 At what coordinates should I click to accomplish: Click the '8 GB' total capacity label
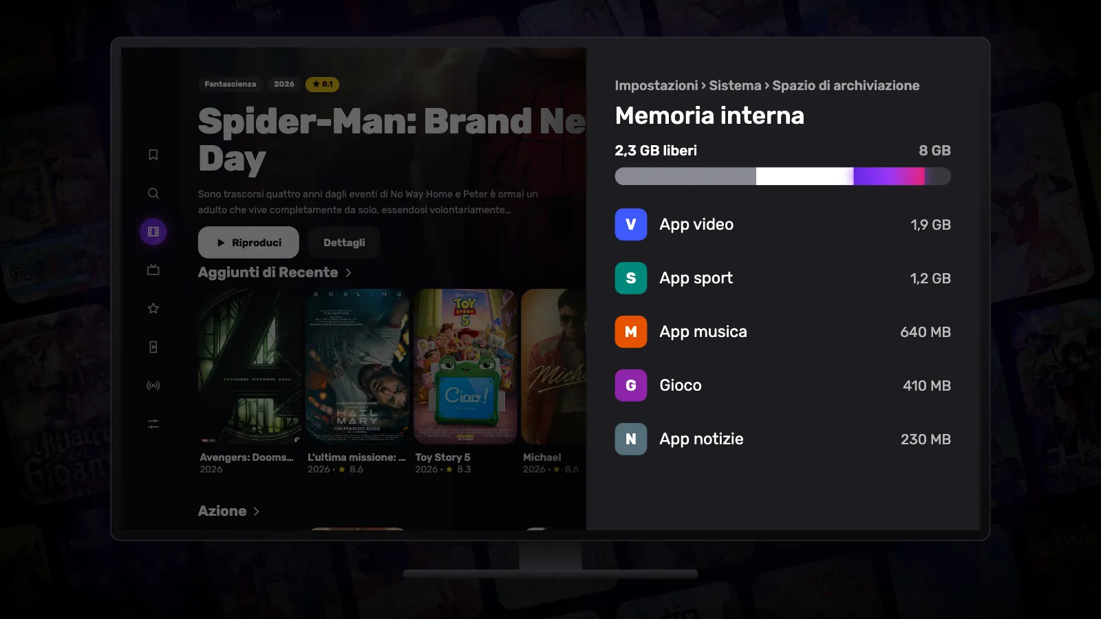click(934, 151)
